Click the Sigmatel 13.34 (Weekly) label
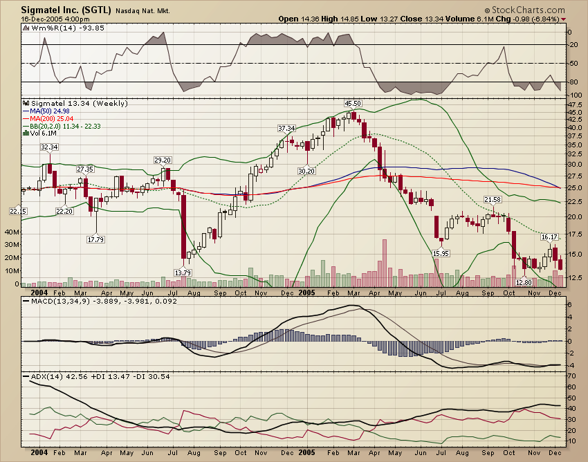 pyautogui.click(x=80, y=103)
